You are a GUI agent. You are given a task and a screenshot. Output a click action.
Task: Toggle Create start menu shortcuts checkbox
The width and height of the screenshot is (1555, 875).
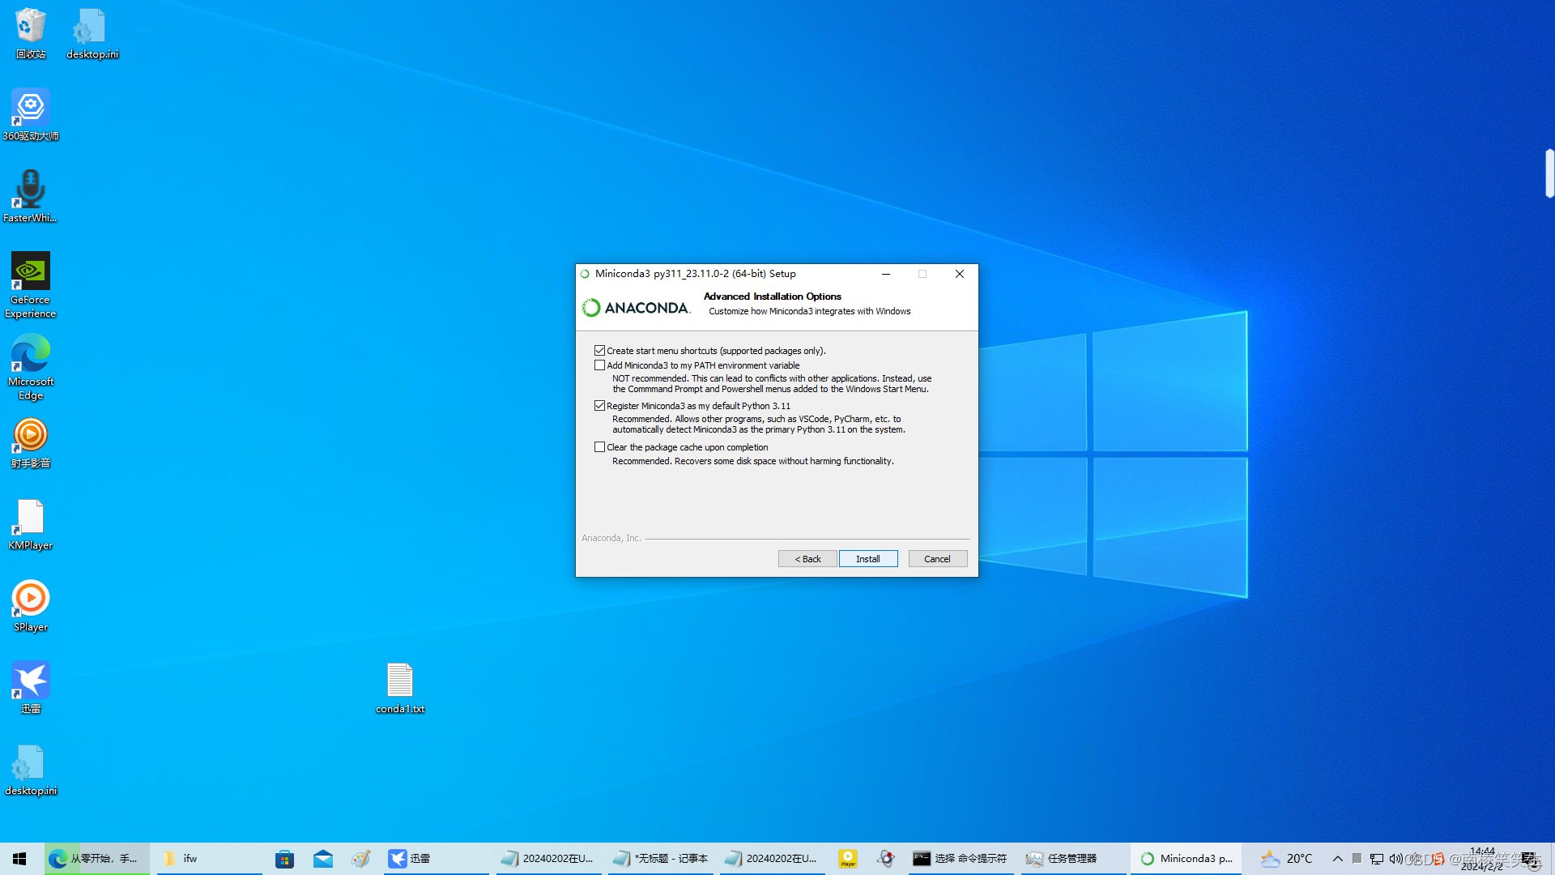point(599,351)
